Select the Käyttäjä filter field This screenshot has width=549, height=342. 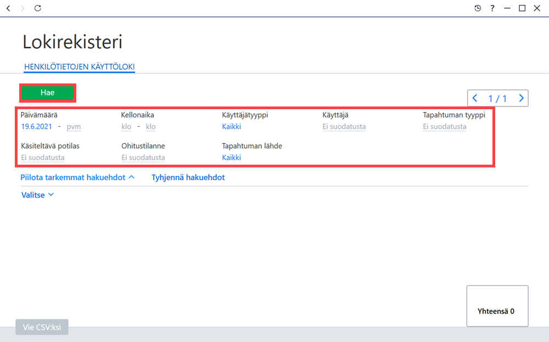[344, 127]
